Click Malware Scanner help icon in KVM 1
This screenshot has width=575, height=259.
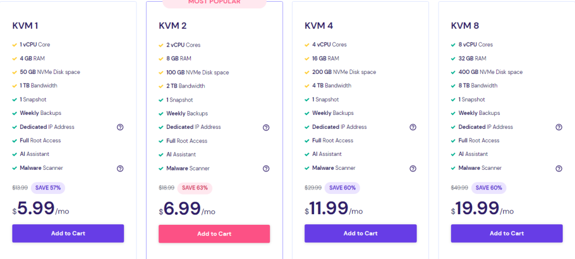click(x=120, y=168)
